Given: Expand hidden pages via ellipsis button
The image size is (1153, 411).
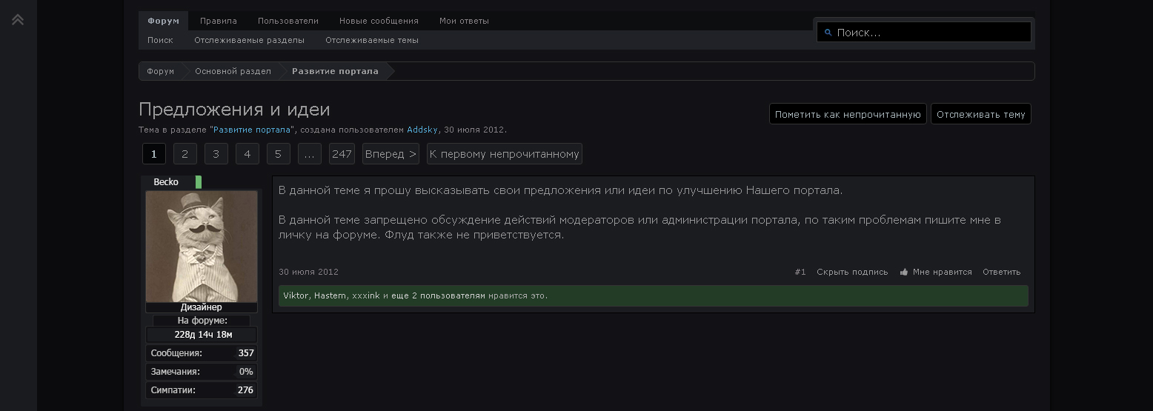Looking at the screenshot, I should pos(309,154).
